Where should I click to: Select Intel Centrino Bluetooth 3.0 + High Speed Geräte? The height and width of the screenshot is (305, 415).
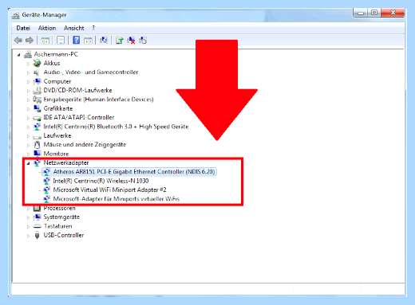coord(116,127)
